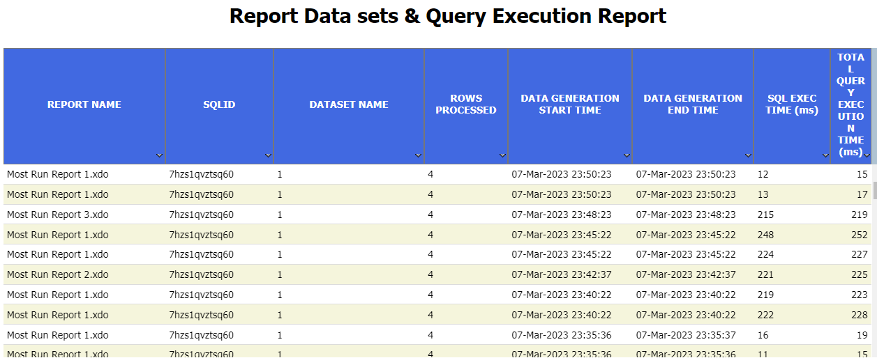
Task: Click the SQLID column header
Action: 219,104
